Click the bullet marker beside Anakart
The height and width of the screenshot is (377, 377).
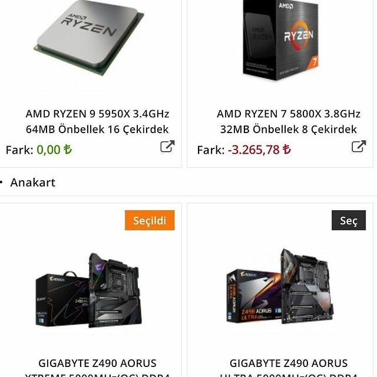1,183
